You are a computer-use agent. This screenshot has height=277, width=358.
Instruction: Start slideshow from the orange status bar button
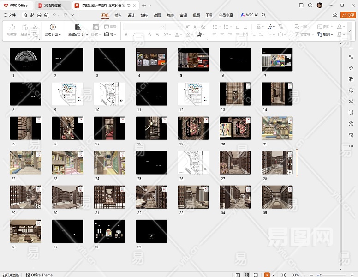(x=267, y=275)
